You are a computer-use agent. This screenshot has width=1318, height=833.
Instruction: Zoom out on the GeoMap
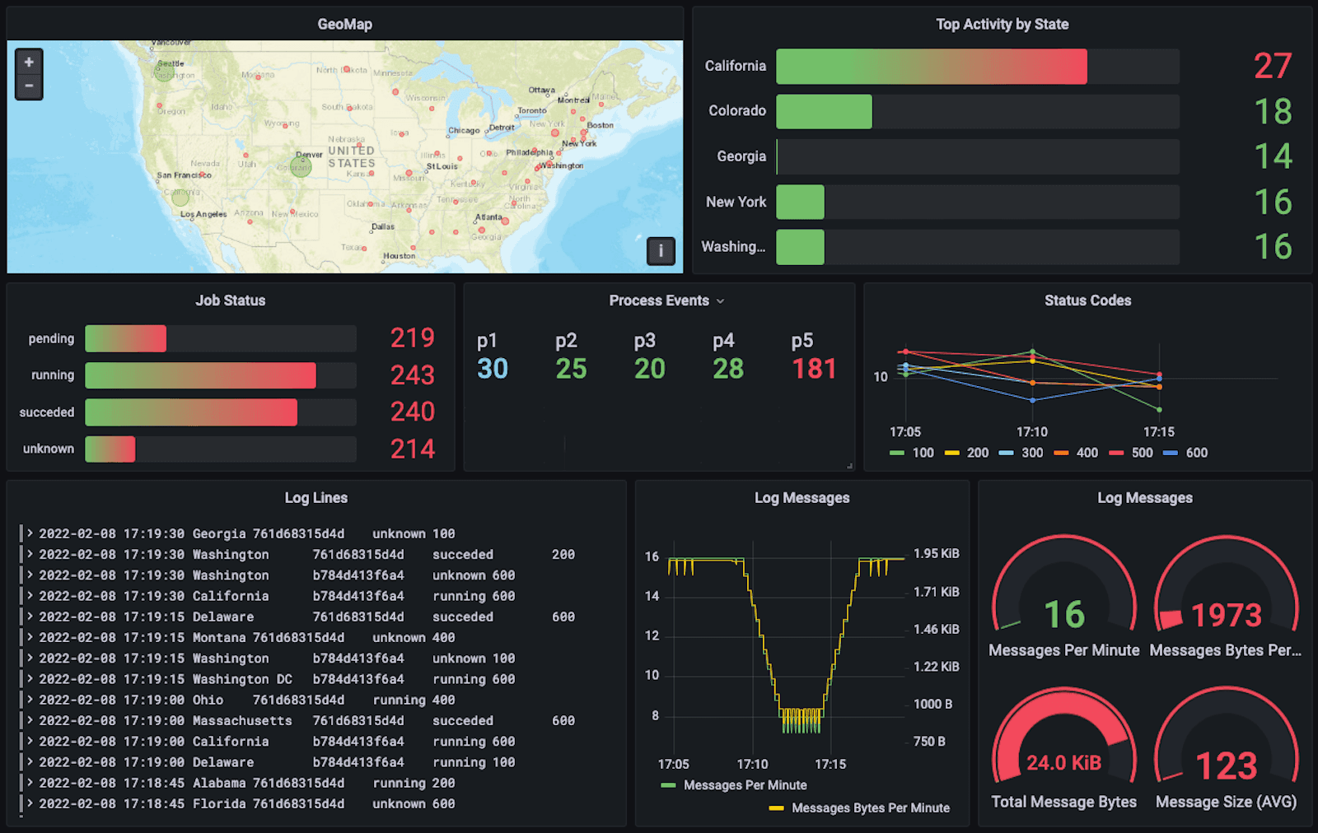29,86
